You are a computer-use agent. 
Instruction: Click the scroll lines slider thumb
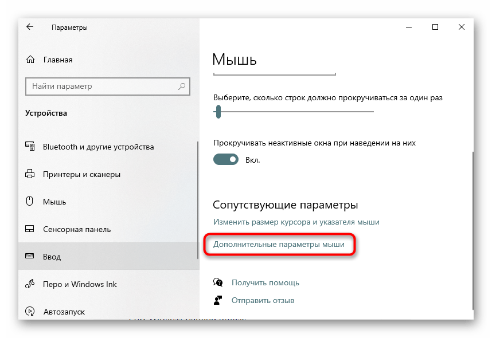(218, 112)
